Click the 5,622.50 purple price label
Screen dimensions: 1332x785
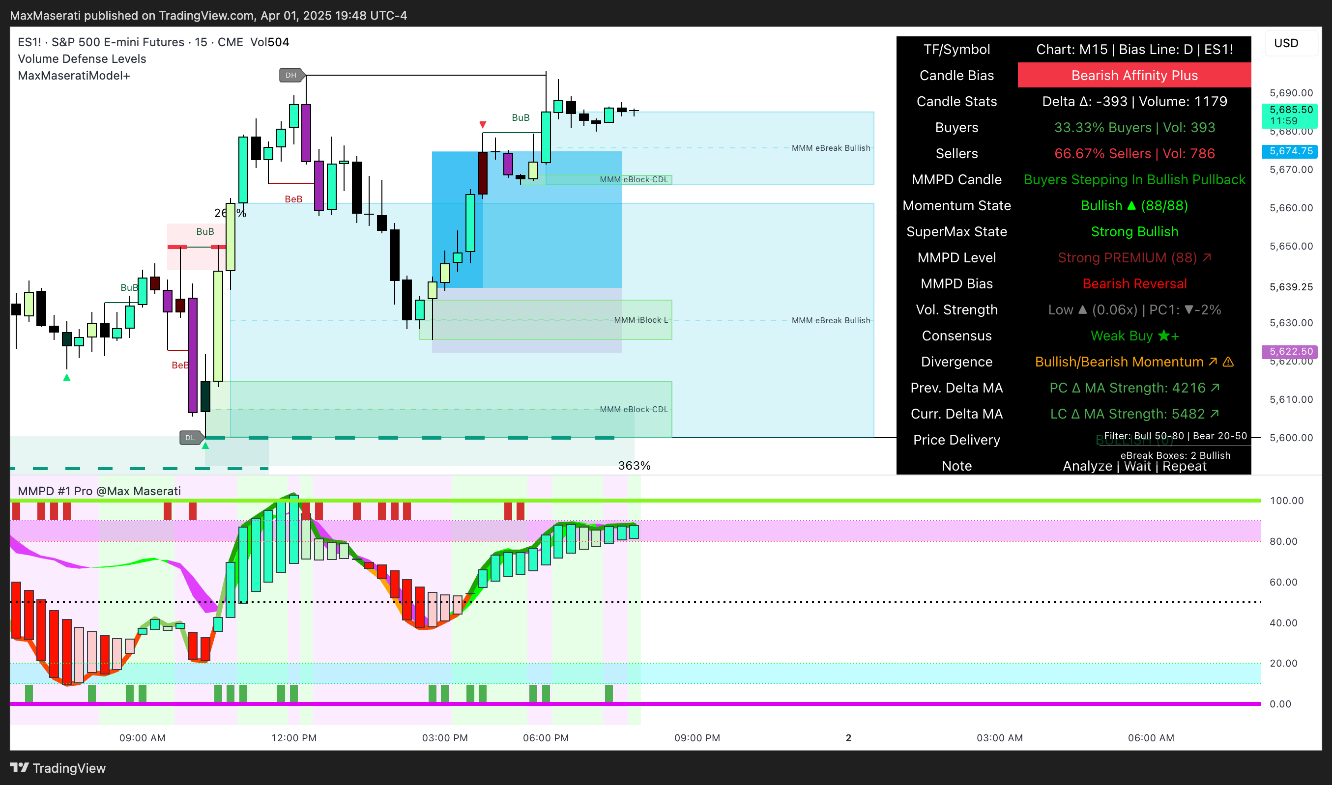[x=1290, y=351]
